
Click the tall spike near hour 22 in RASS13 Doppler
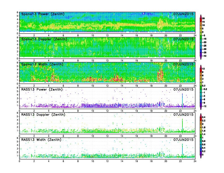tap(182, 126)
